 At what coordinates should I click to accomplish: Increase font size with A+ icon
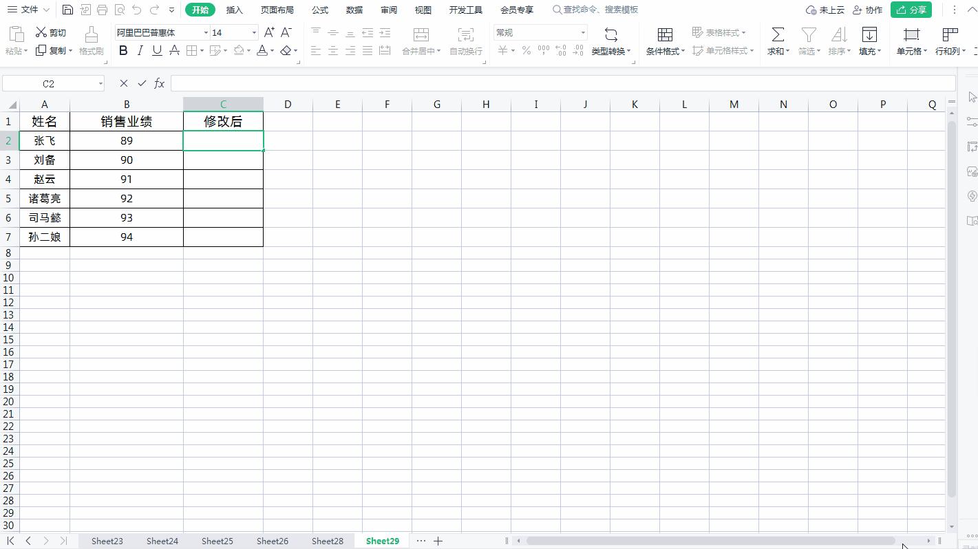[269, 32]
